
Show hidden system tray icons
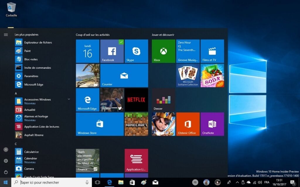[237, 182]
